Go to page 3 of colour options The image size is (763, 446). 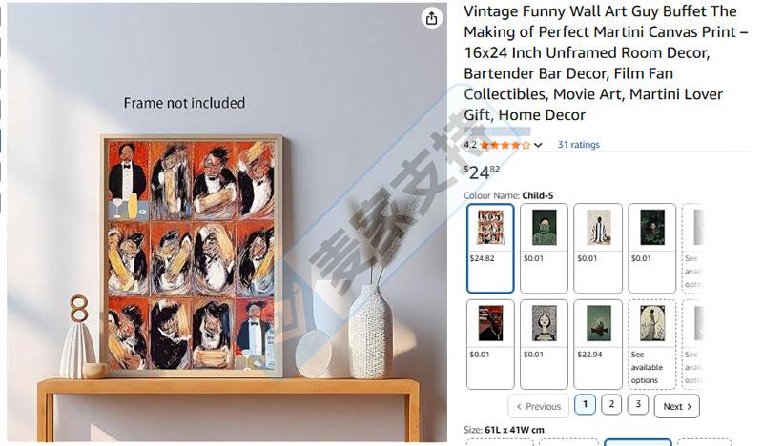pos(637,405)
